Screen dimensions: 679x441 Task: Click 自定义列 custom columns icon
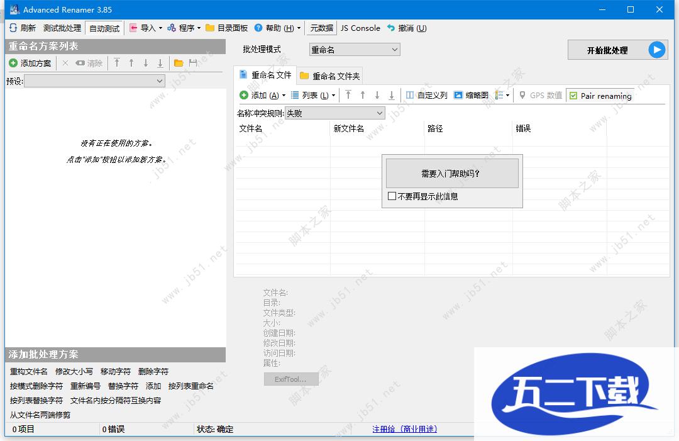tap(410, 95)
